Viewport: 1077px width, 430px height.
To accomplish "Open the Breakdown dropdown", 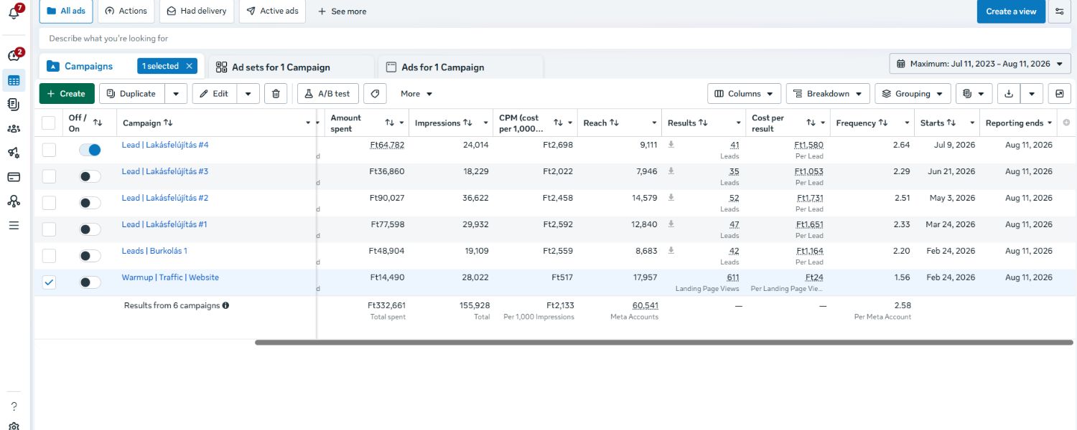I will [828, 93].
